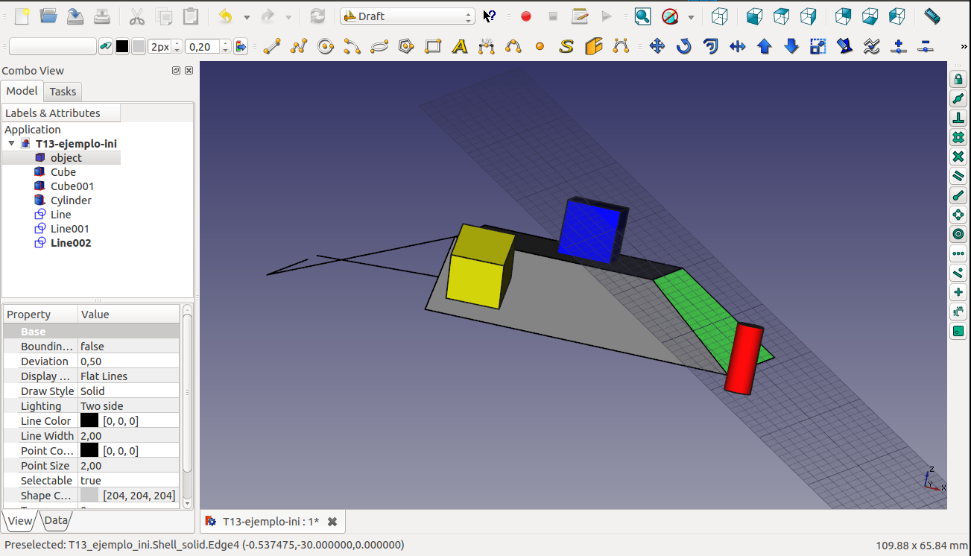Click the Draft Move tool
The height and width of the screenshot is (556, 971).
[657, 46]
